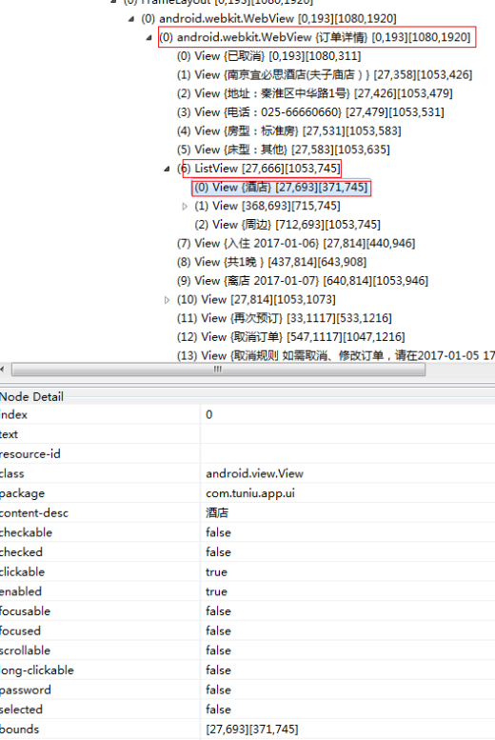Select the View 再次预订 row
The width and height of the screenshot is (495, 740).
(x=284, y=318)
